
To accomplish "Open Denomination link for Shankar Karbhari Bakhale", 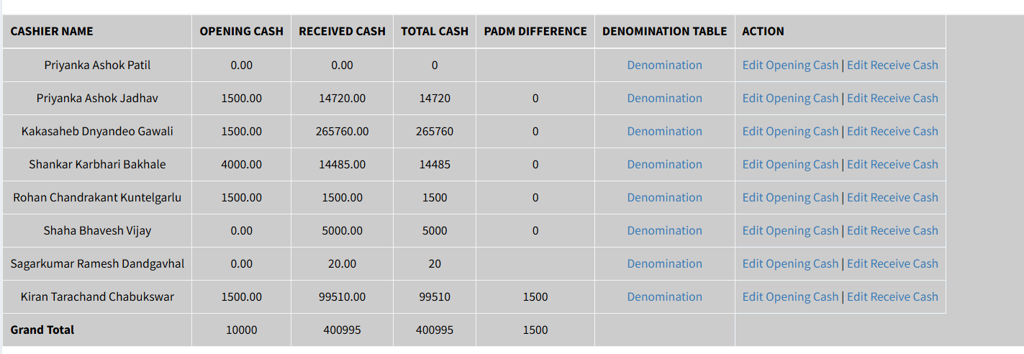I will tap(664, 164).
